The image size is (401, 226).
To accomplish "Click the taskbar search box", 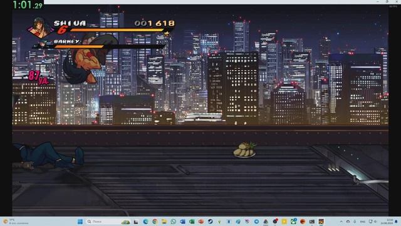I will pyautogui.click(x=108, y=222).
